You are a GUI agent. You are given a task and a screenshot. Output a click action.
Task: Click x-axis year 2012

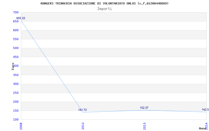(x=83, y=127)
